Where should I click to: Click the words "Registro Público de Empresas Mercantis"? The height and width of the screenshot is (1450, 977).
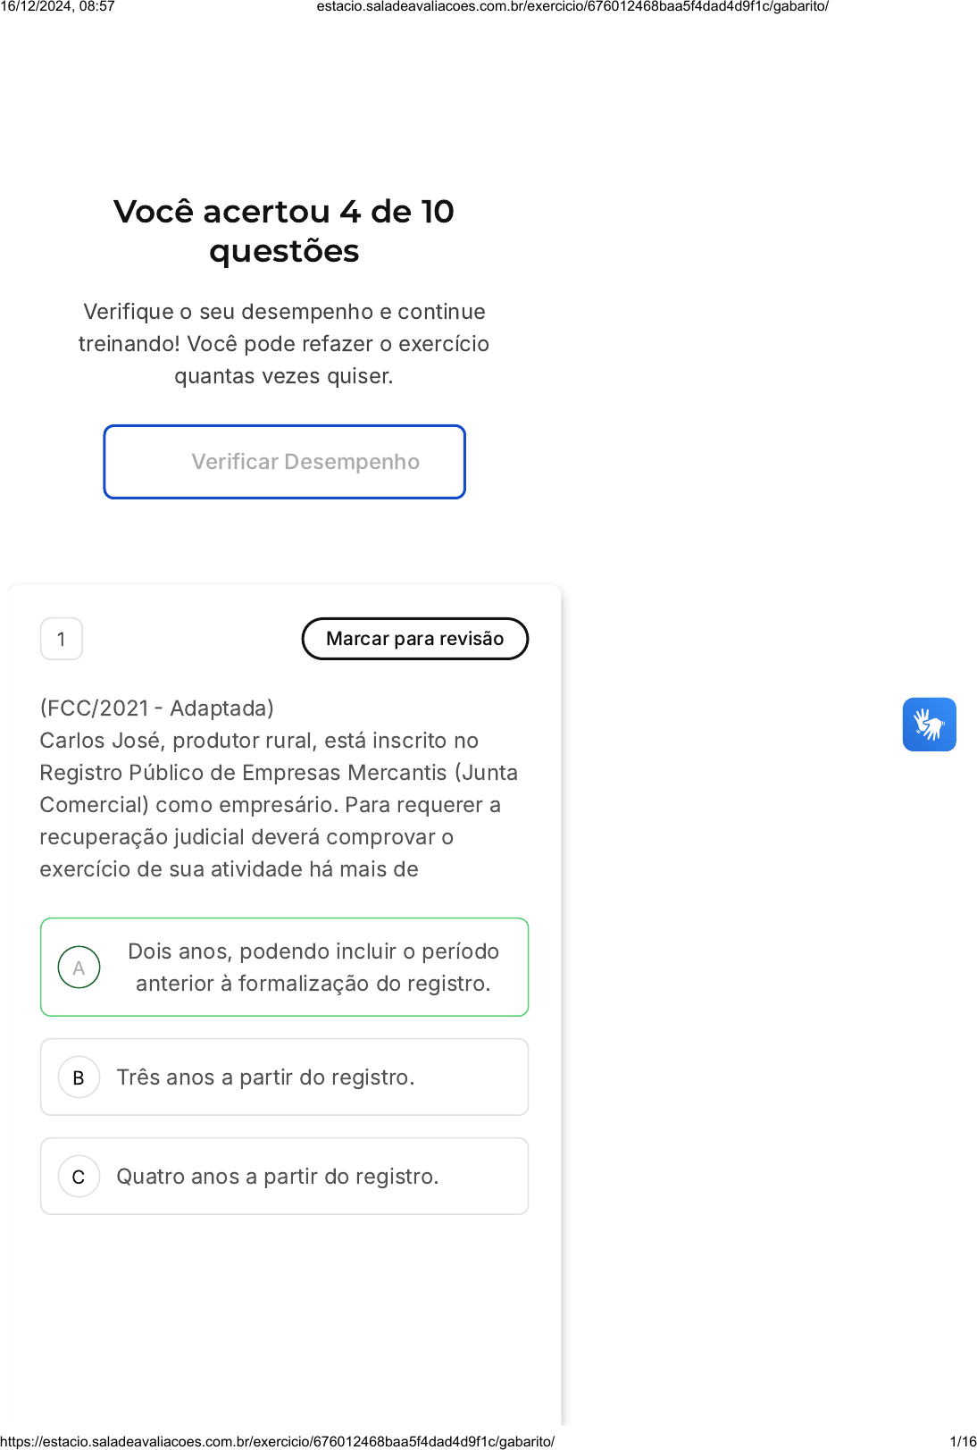pyautogui.click(x=243, y=773)
